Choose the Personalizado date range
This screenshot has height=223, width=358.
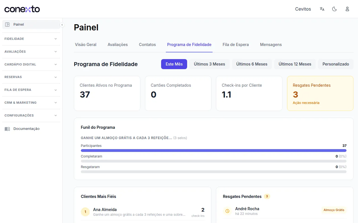pos(336,64)
